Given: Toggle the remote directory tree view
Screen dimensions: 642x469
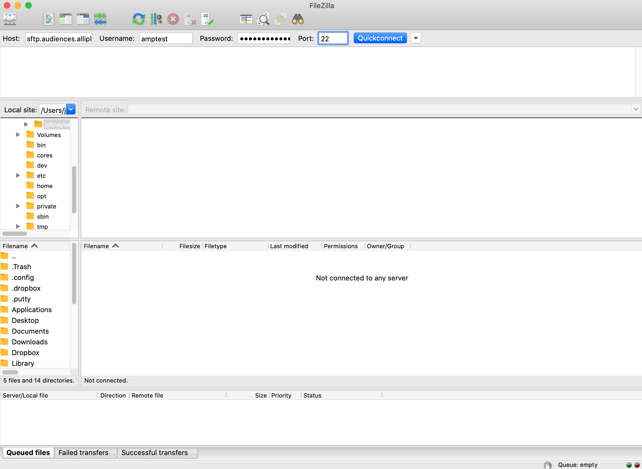Looking at the screenshot, I should [x=82, y=19].
